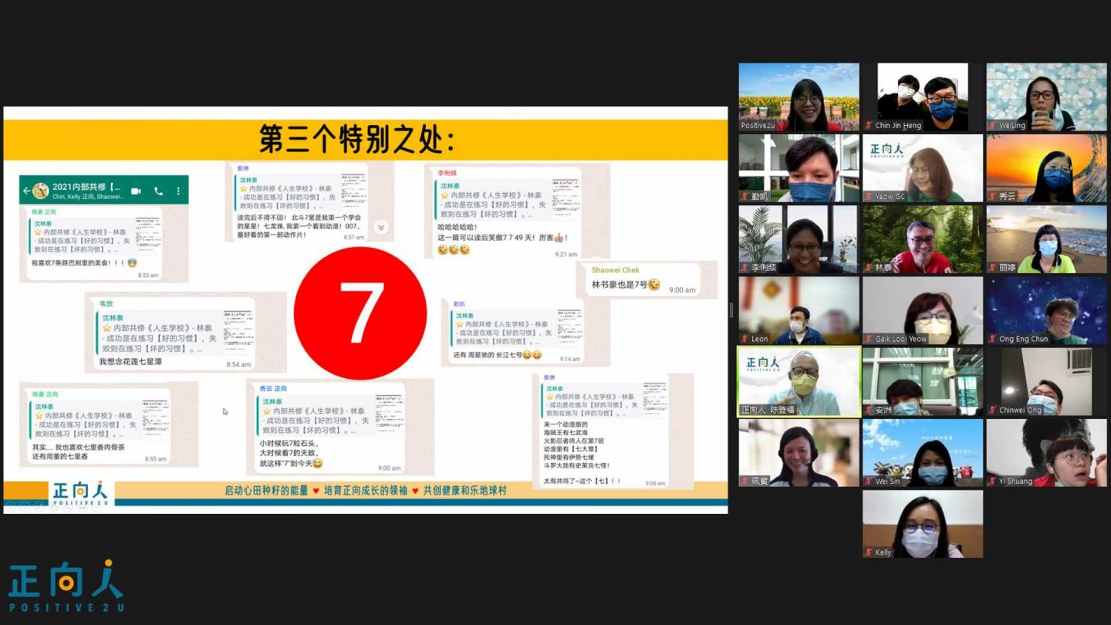Click the large red circle with 7
The image size is (1111, 625).
point(360,312)
